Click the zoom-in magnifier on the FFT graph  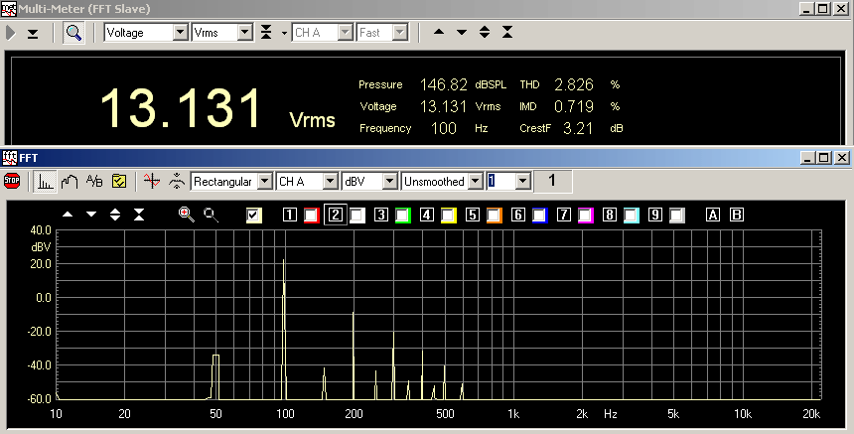(x=186, y=215)
